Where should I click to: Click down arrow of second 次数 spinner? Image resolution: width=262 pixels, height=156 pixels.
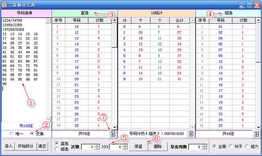(x=125, y=148)
